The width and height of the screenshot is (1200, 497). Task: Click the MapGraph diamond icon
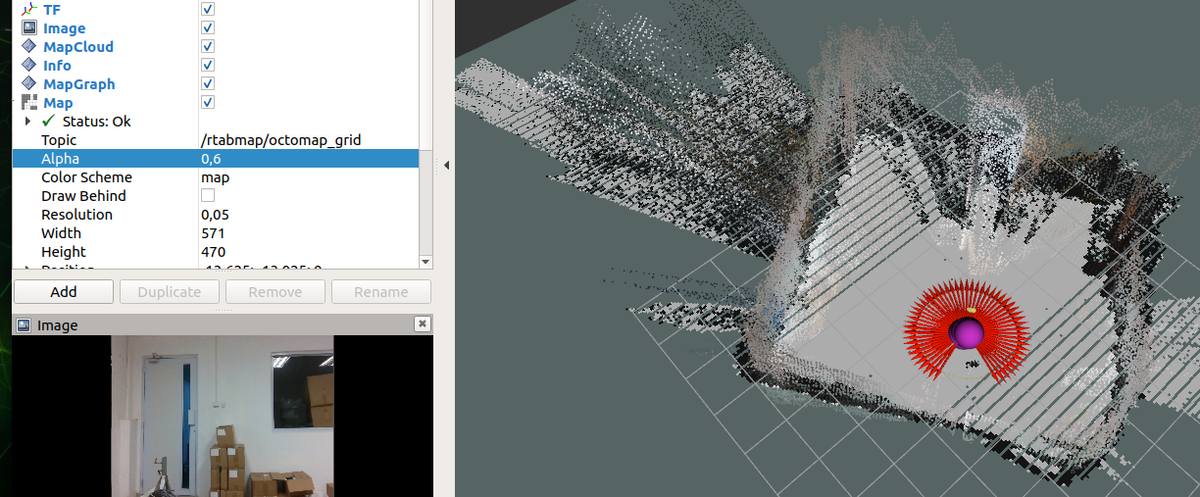coord(28,84)
